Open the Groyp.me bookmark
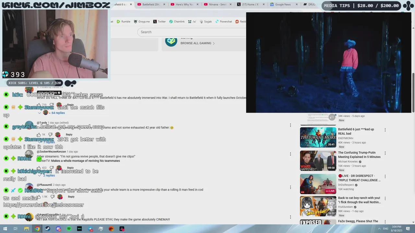The height and width of the screenshot is (233, 415). pyautogui.click(x=142, y=22)
